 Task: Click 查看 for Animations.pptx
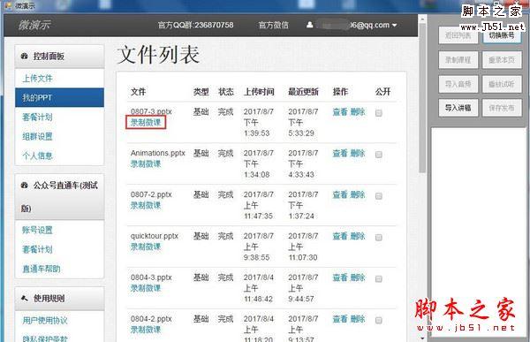point(340,154)
